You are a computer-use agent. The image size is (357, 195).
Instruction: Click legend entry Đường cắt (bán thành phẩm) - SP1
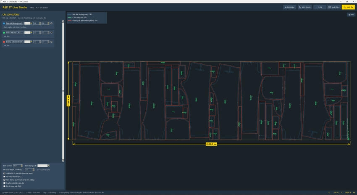(85, 21)
